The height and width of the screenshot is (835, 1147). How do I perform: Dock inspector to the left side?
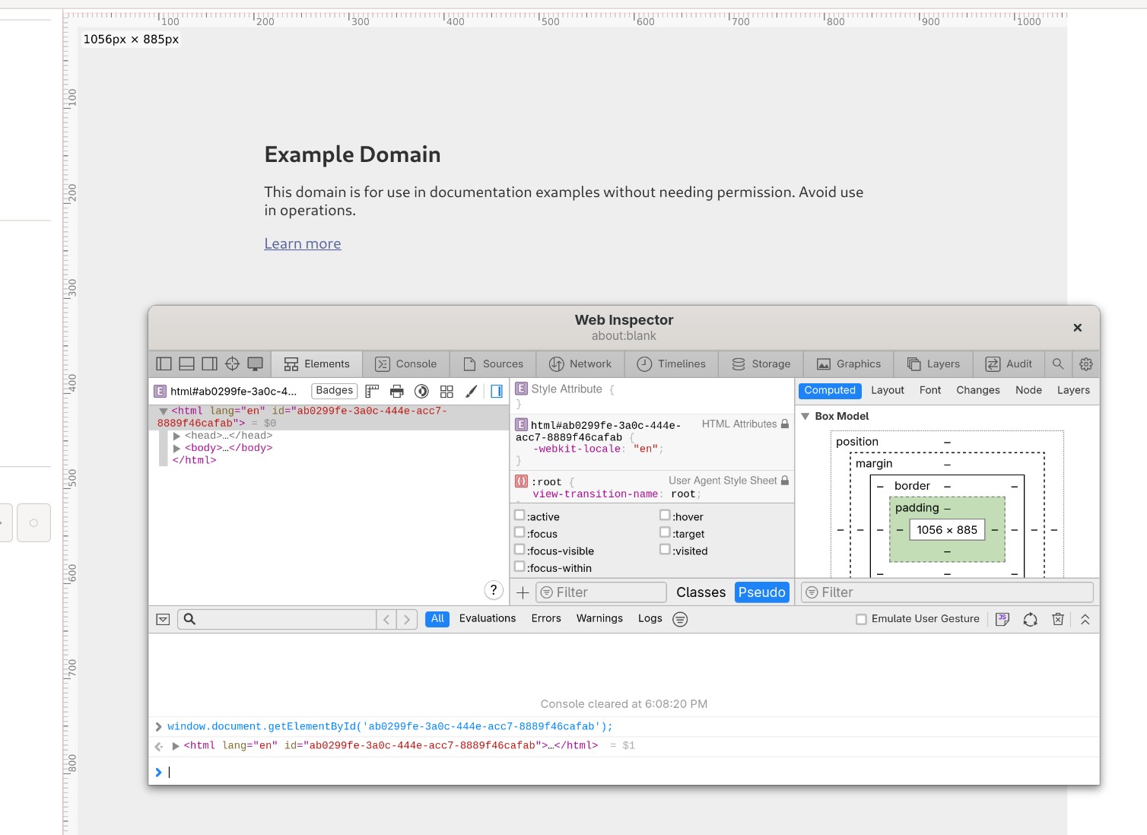click(164, 364)
